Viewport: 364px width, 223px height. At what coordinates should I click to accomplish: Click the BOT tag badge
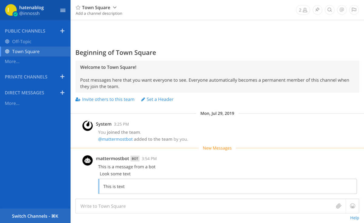135,159
